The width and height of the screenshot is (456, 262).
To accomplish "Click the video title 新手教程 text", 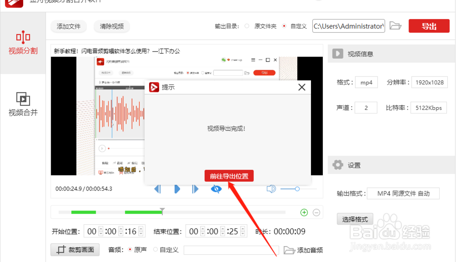I will [x=117, y=51].
